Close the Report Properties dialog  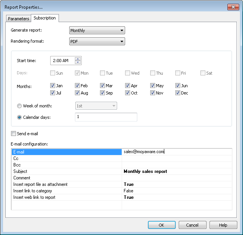pos(233,7)
